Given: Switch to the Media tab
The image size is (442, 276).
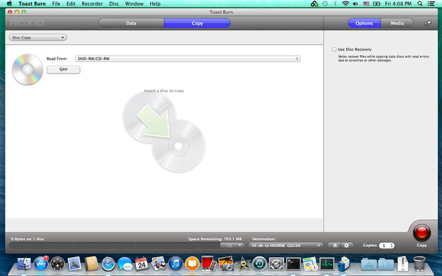Looking at the screenshot, I should pyautogui.click(x=397, y=23).
